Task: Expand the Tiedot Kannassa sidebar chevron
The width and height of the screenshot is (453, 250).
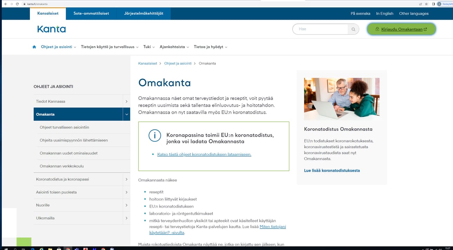Action: tap(126, 101)
